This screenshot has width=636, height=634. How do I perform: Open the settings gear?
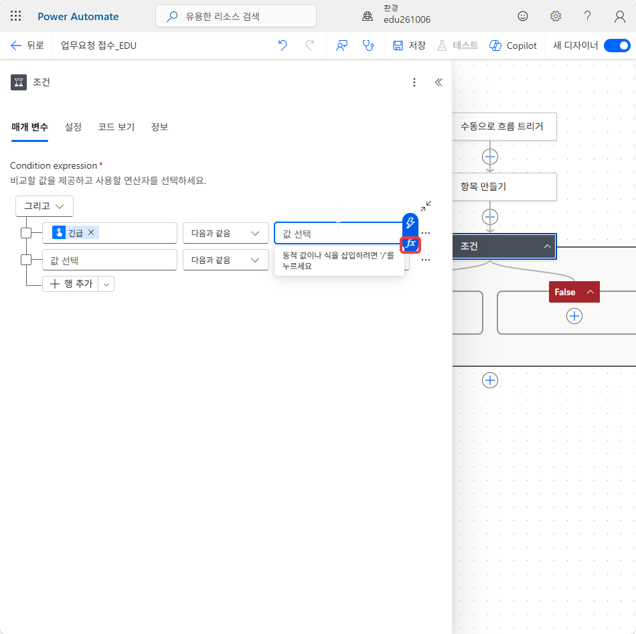coord(555,16)
